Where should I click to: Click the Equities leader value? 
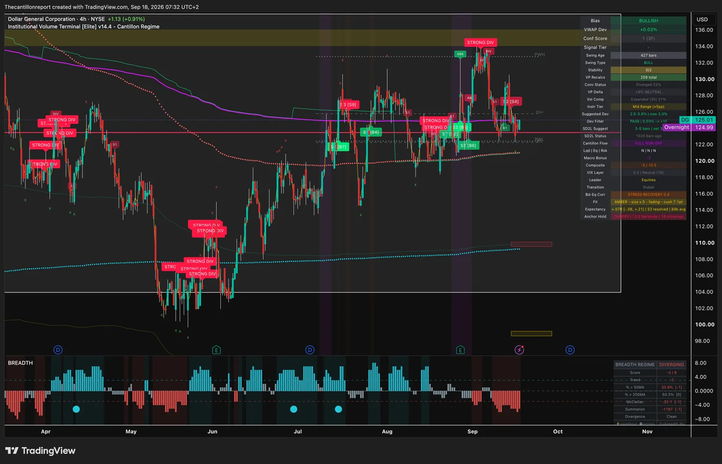coord(648,180)
